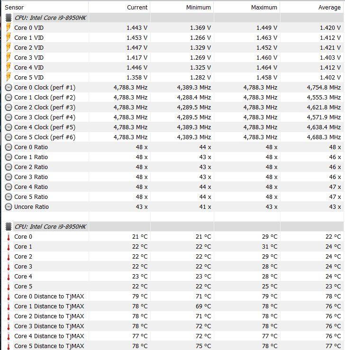Select the Core 3 VID sensor row
This screenshot has width=345, height=350.
(172, 58)
